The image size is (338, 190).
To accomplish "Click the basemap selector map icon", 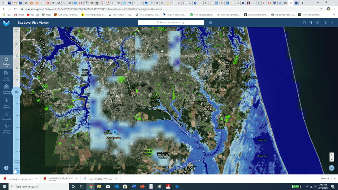I will 304,23.
